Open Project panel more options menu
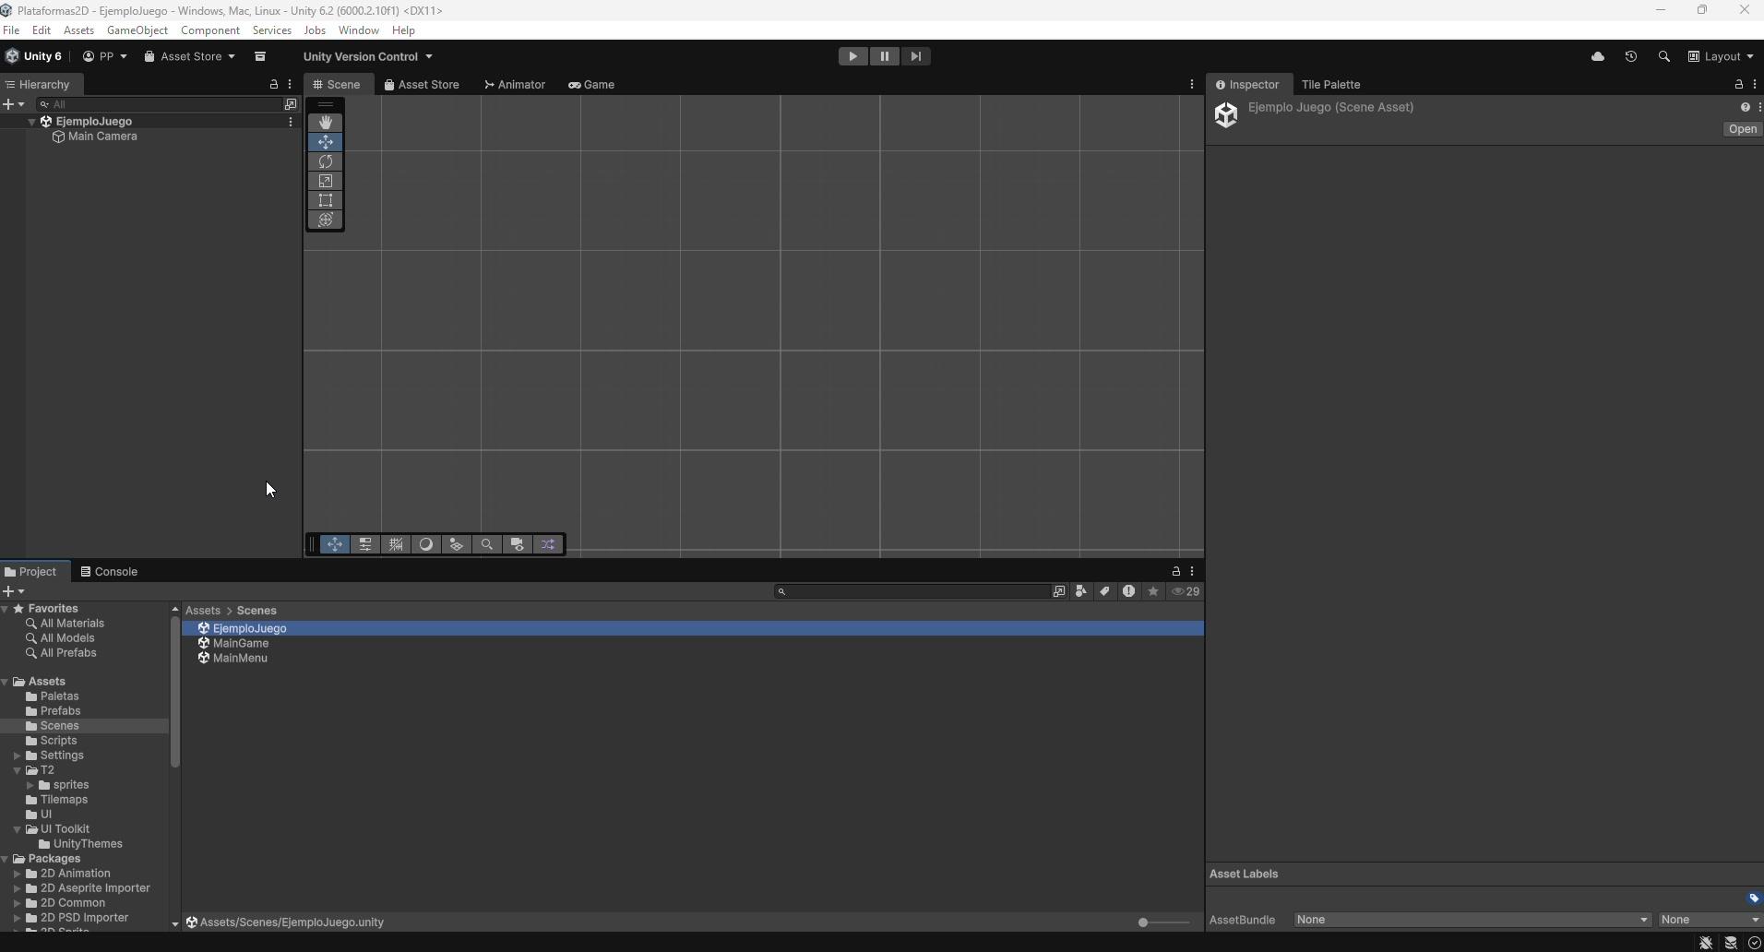 tap(1192, 572)
